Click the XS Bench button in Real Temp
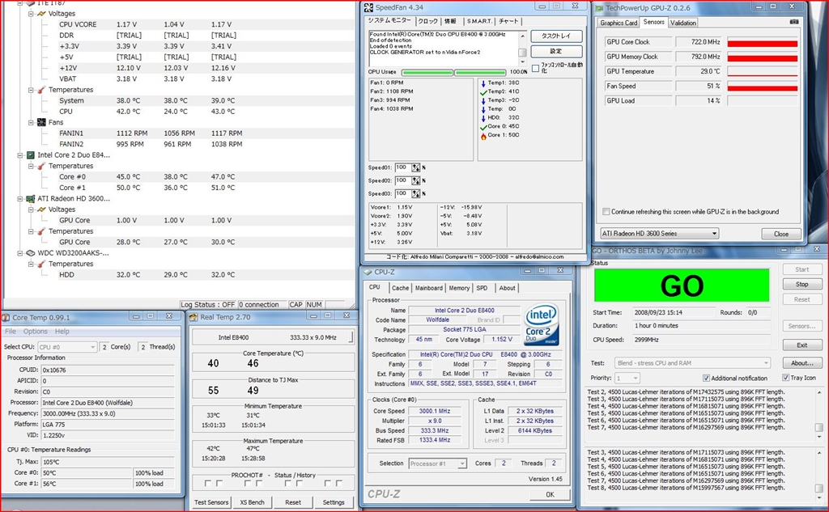Viewport: 829px width, 512px height. point(253,502)
